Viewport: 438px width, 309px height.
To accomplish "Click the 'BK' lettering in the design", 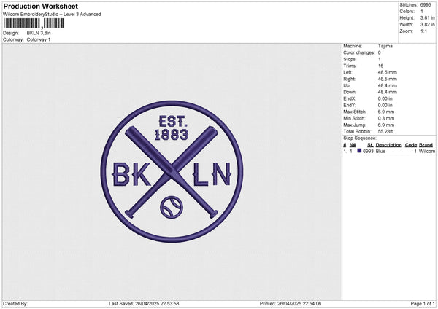I will [131, 174].
